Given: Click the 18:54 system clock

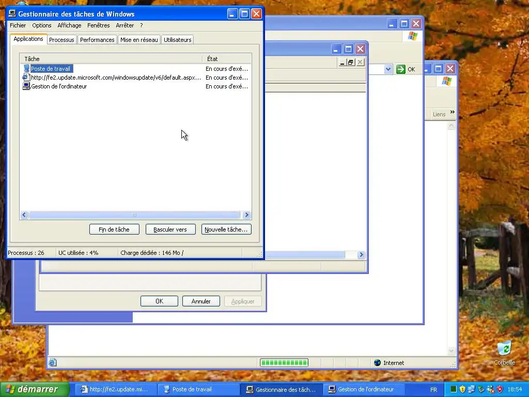Looking at the screenshot, I should (515, 390).
